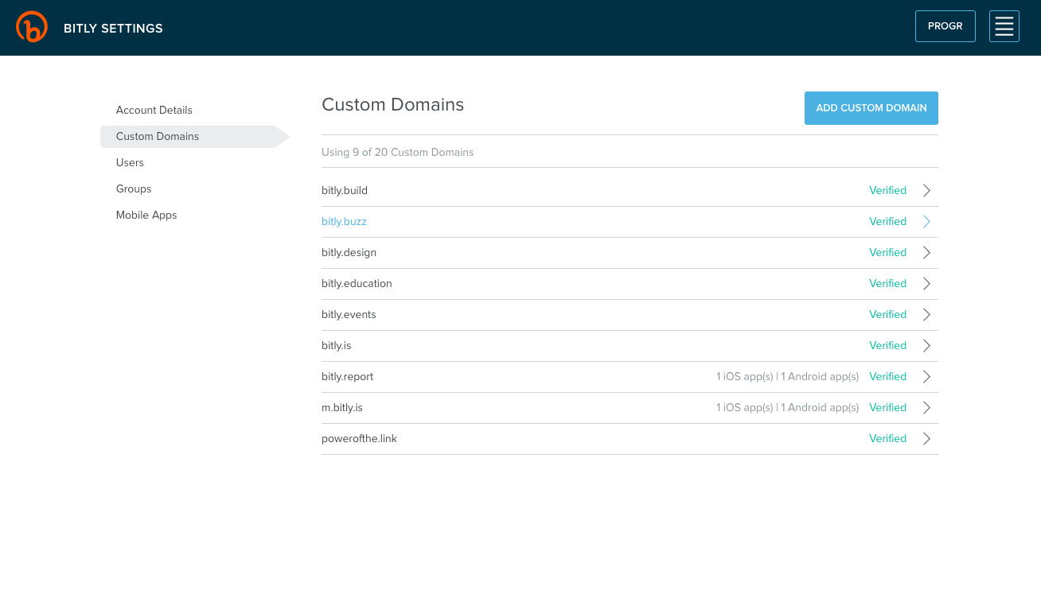1041x602 pixels.
Task: Click the arrow on bitly.events row
Action: pyautogui.click(x=926, y=315)
